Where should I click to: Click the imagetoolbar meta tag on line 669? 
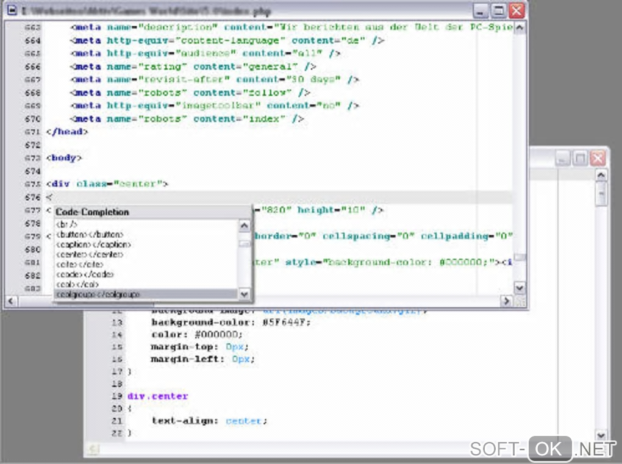click(x=215, y=106)
